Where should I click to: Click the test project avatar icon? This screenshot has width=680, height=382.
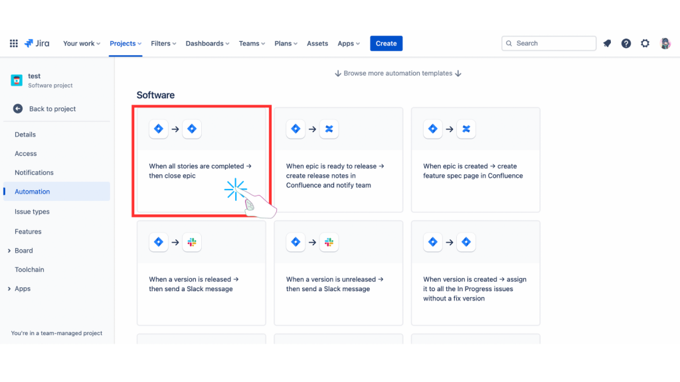point(17,80)
